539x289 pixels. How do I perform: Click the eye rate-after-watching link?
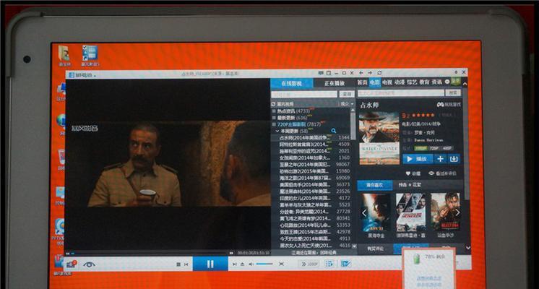coord(442,173)
